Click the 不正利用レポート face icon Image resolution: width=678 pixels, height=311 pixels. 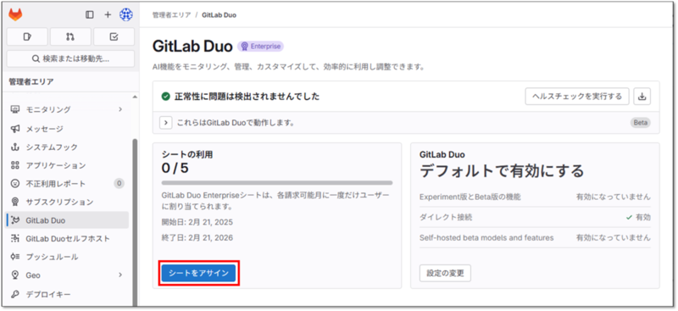[15, 184]
